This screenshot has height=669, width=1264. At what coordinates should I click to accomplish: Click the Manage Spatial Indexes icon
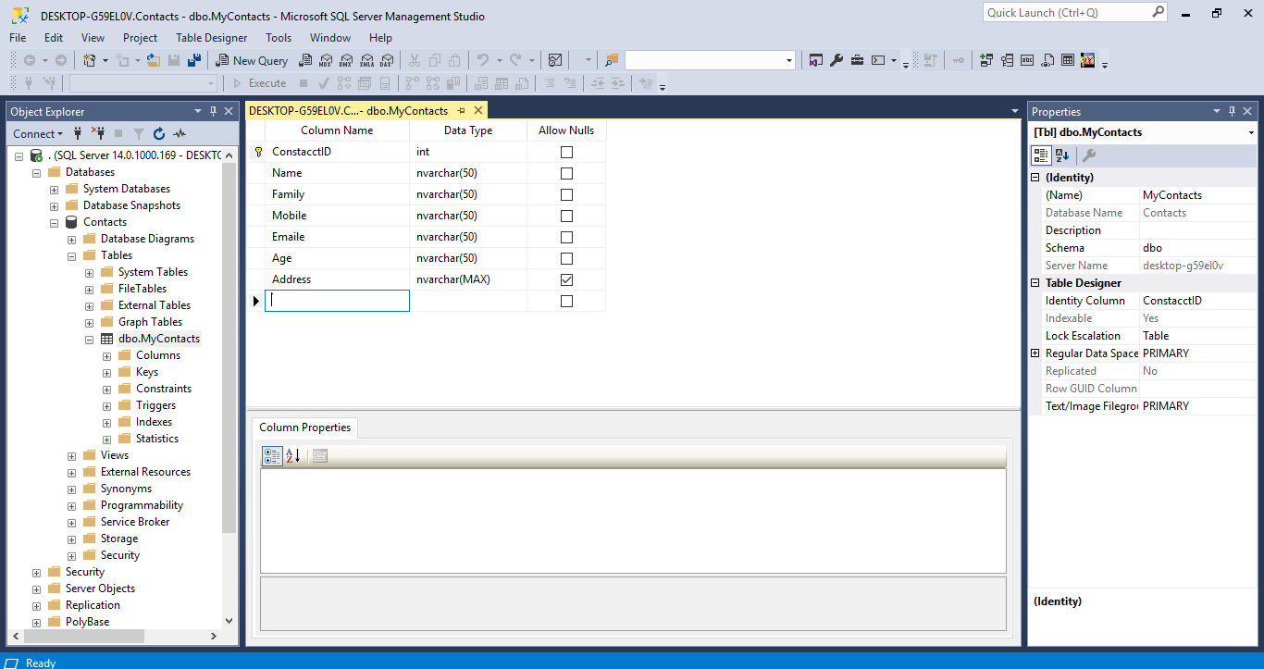[1088, 60]
